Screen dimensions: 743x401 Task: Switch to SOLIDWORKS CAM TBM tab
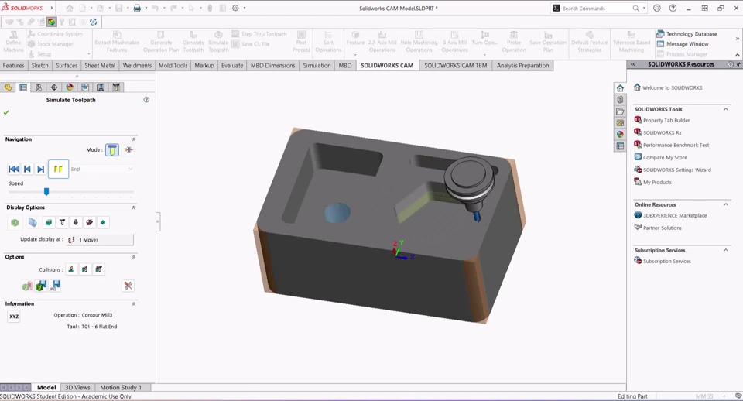[455, 65]
